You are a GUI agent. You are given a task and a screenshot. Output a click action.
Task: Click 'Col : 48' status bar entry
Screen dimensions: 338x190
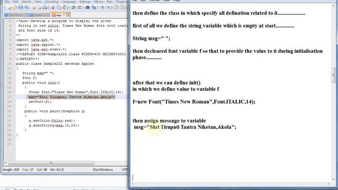pyautogui.click(x=42, y=170)
